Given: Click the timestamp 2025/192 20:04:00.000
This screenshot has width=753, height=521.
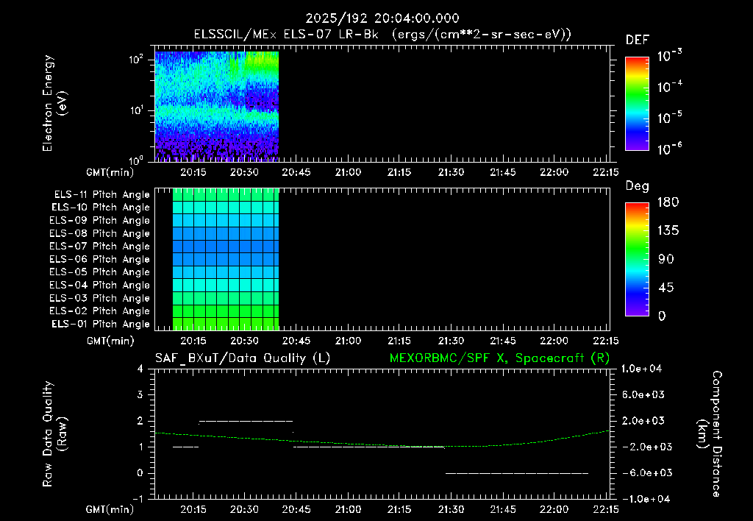Looking at the screenshot, I should point(382,18).
